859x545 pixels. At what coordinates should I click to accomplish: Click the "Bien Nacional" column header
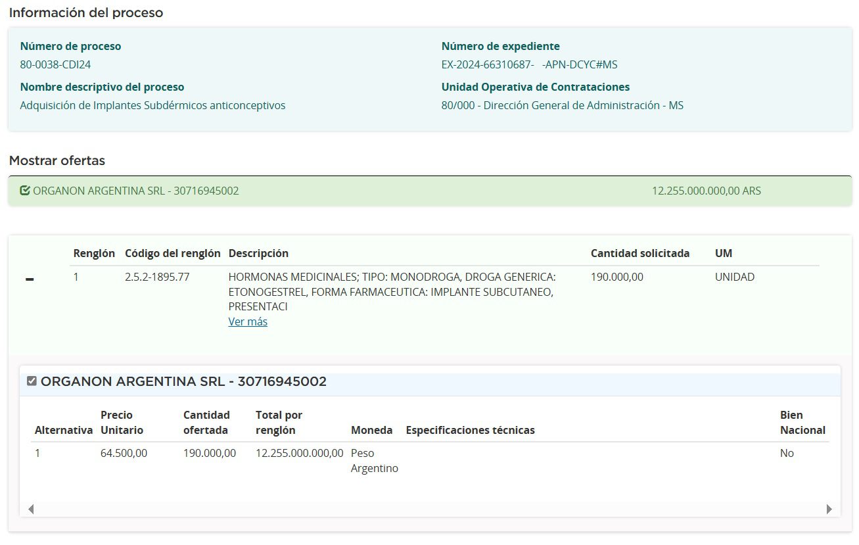(x=802, y=423)
